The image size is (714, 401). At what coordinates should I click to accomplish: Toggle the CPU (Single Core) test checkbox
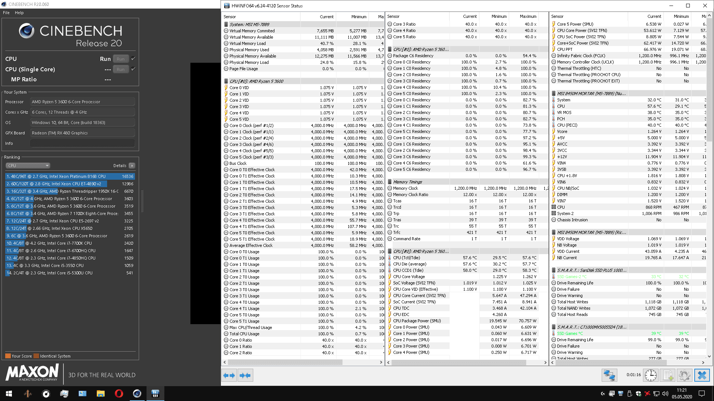click(133, 69)
